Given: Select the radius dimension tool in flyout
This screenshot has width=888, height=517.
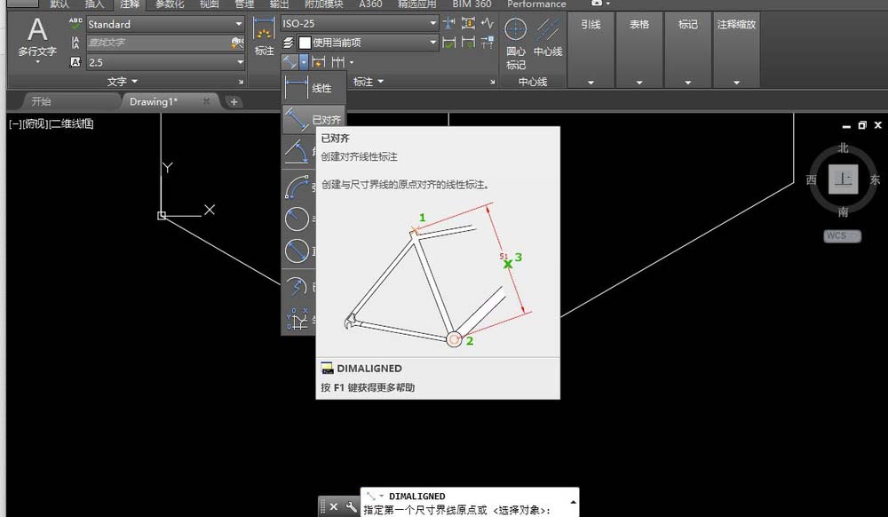Looking at the screenshot, I should (x=298, y=219).
